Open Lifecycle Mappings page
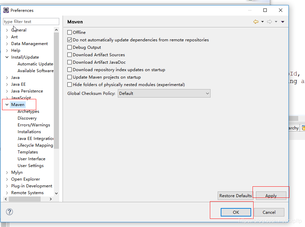 35,145
